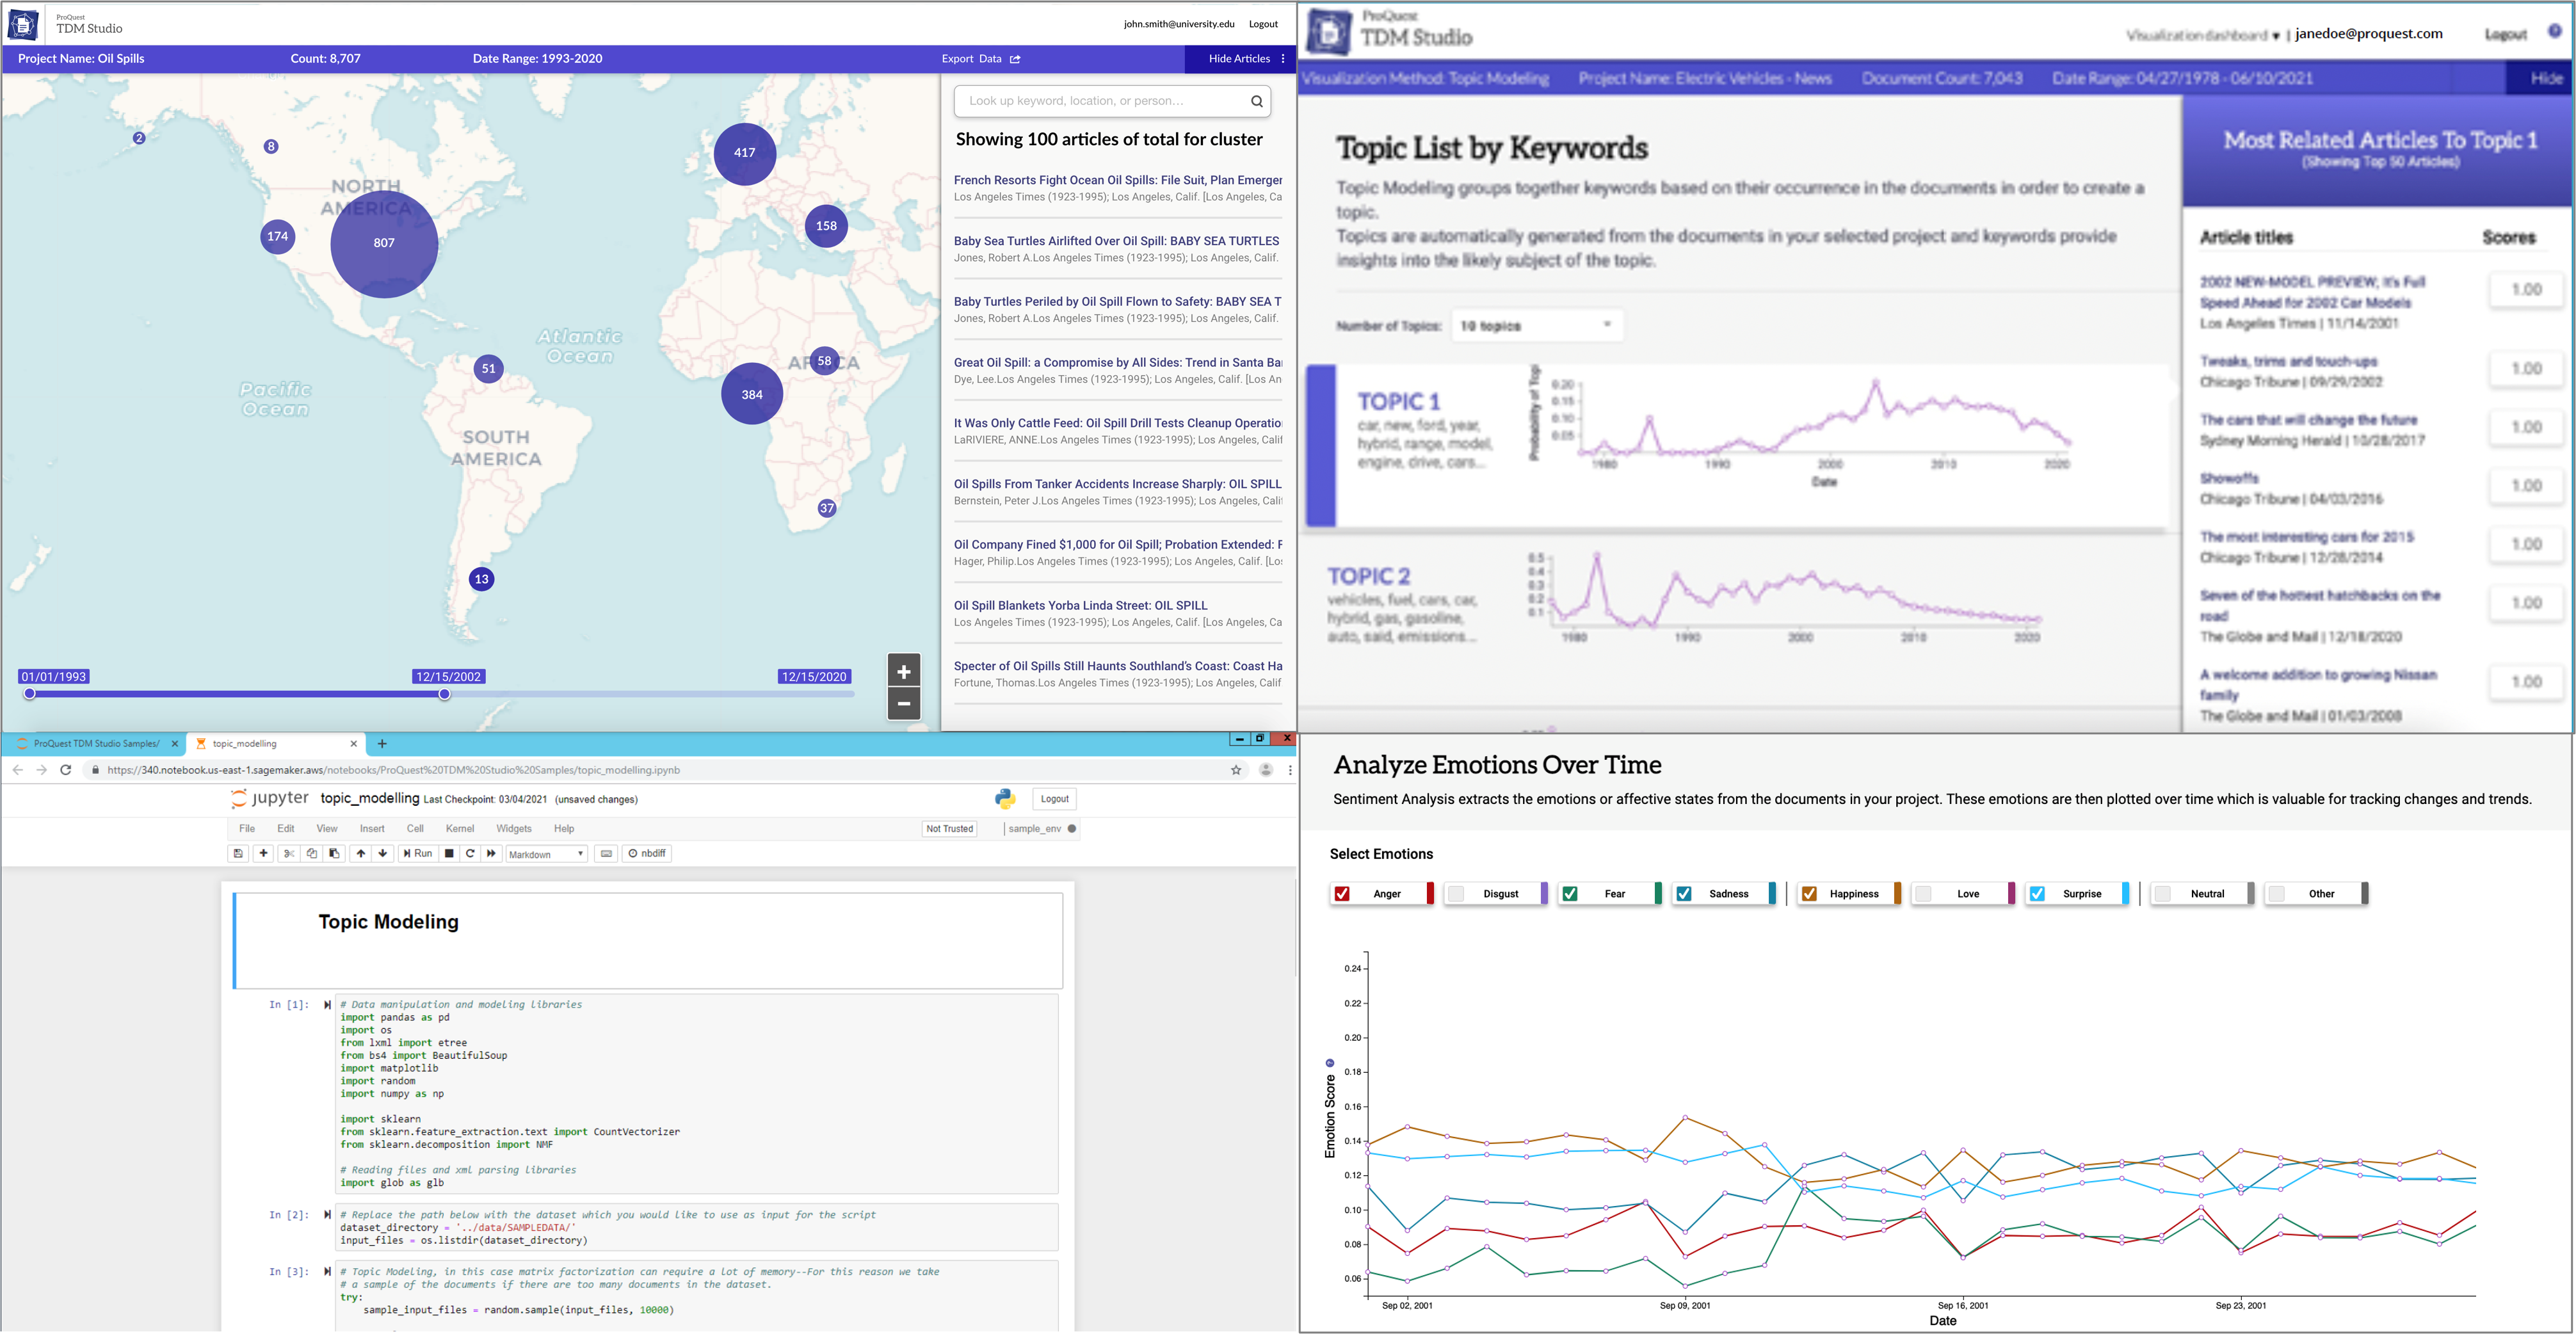The width and height of the screenshot is (2576, 1334).
Task: Interrupt the kernel with stop icon
Action: coord(449,853)
